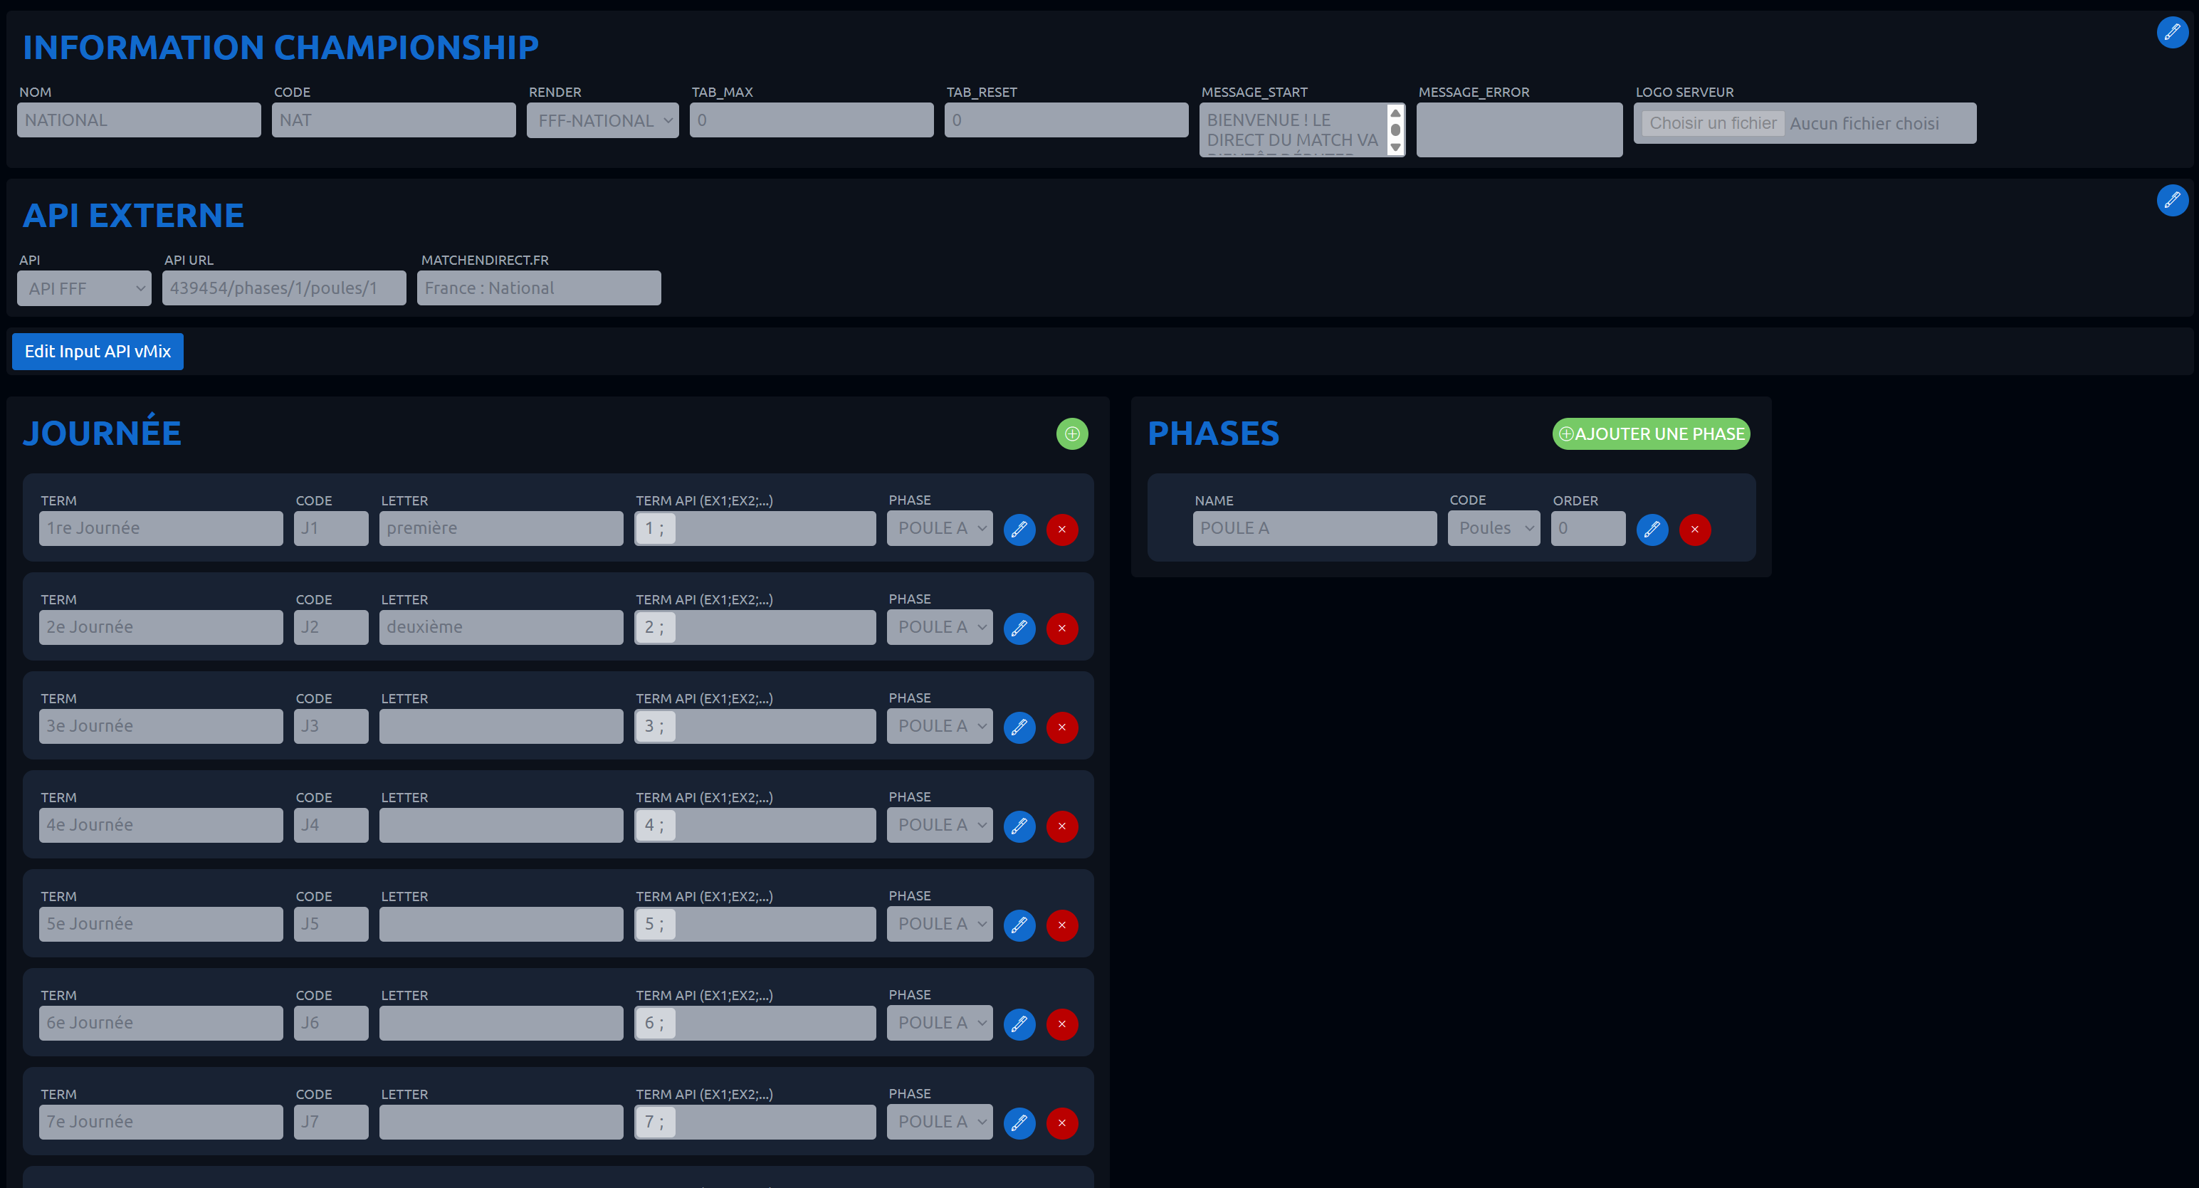Click the MESSAGE_START scroll down arrow
This screenshot has width=2199, height=1188.
pos(1395,147)
